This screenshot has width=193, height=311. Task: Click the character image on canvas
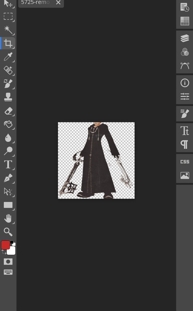click(x=96, y=160)
